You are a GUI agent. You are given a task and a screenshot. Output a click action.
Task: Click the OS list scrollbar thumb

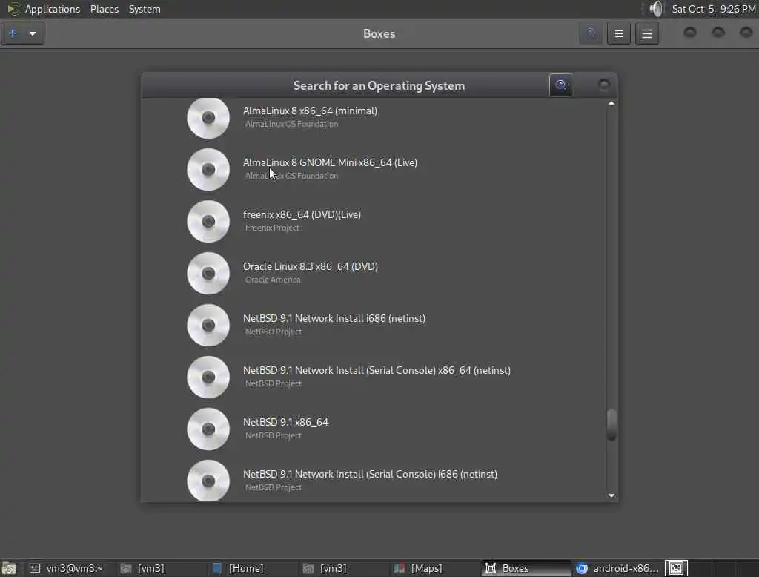(x=611, y=425)
